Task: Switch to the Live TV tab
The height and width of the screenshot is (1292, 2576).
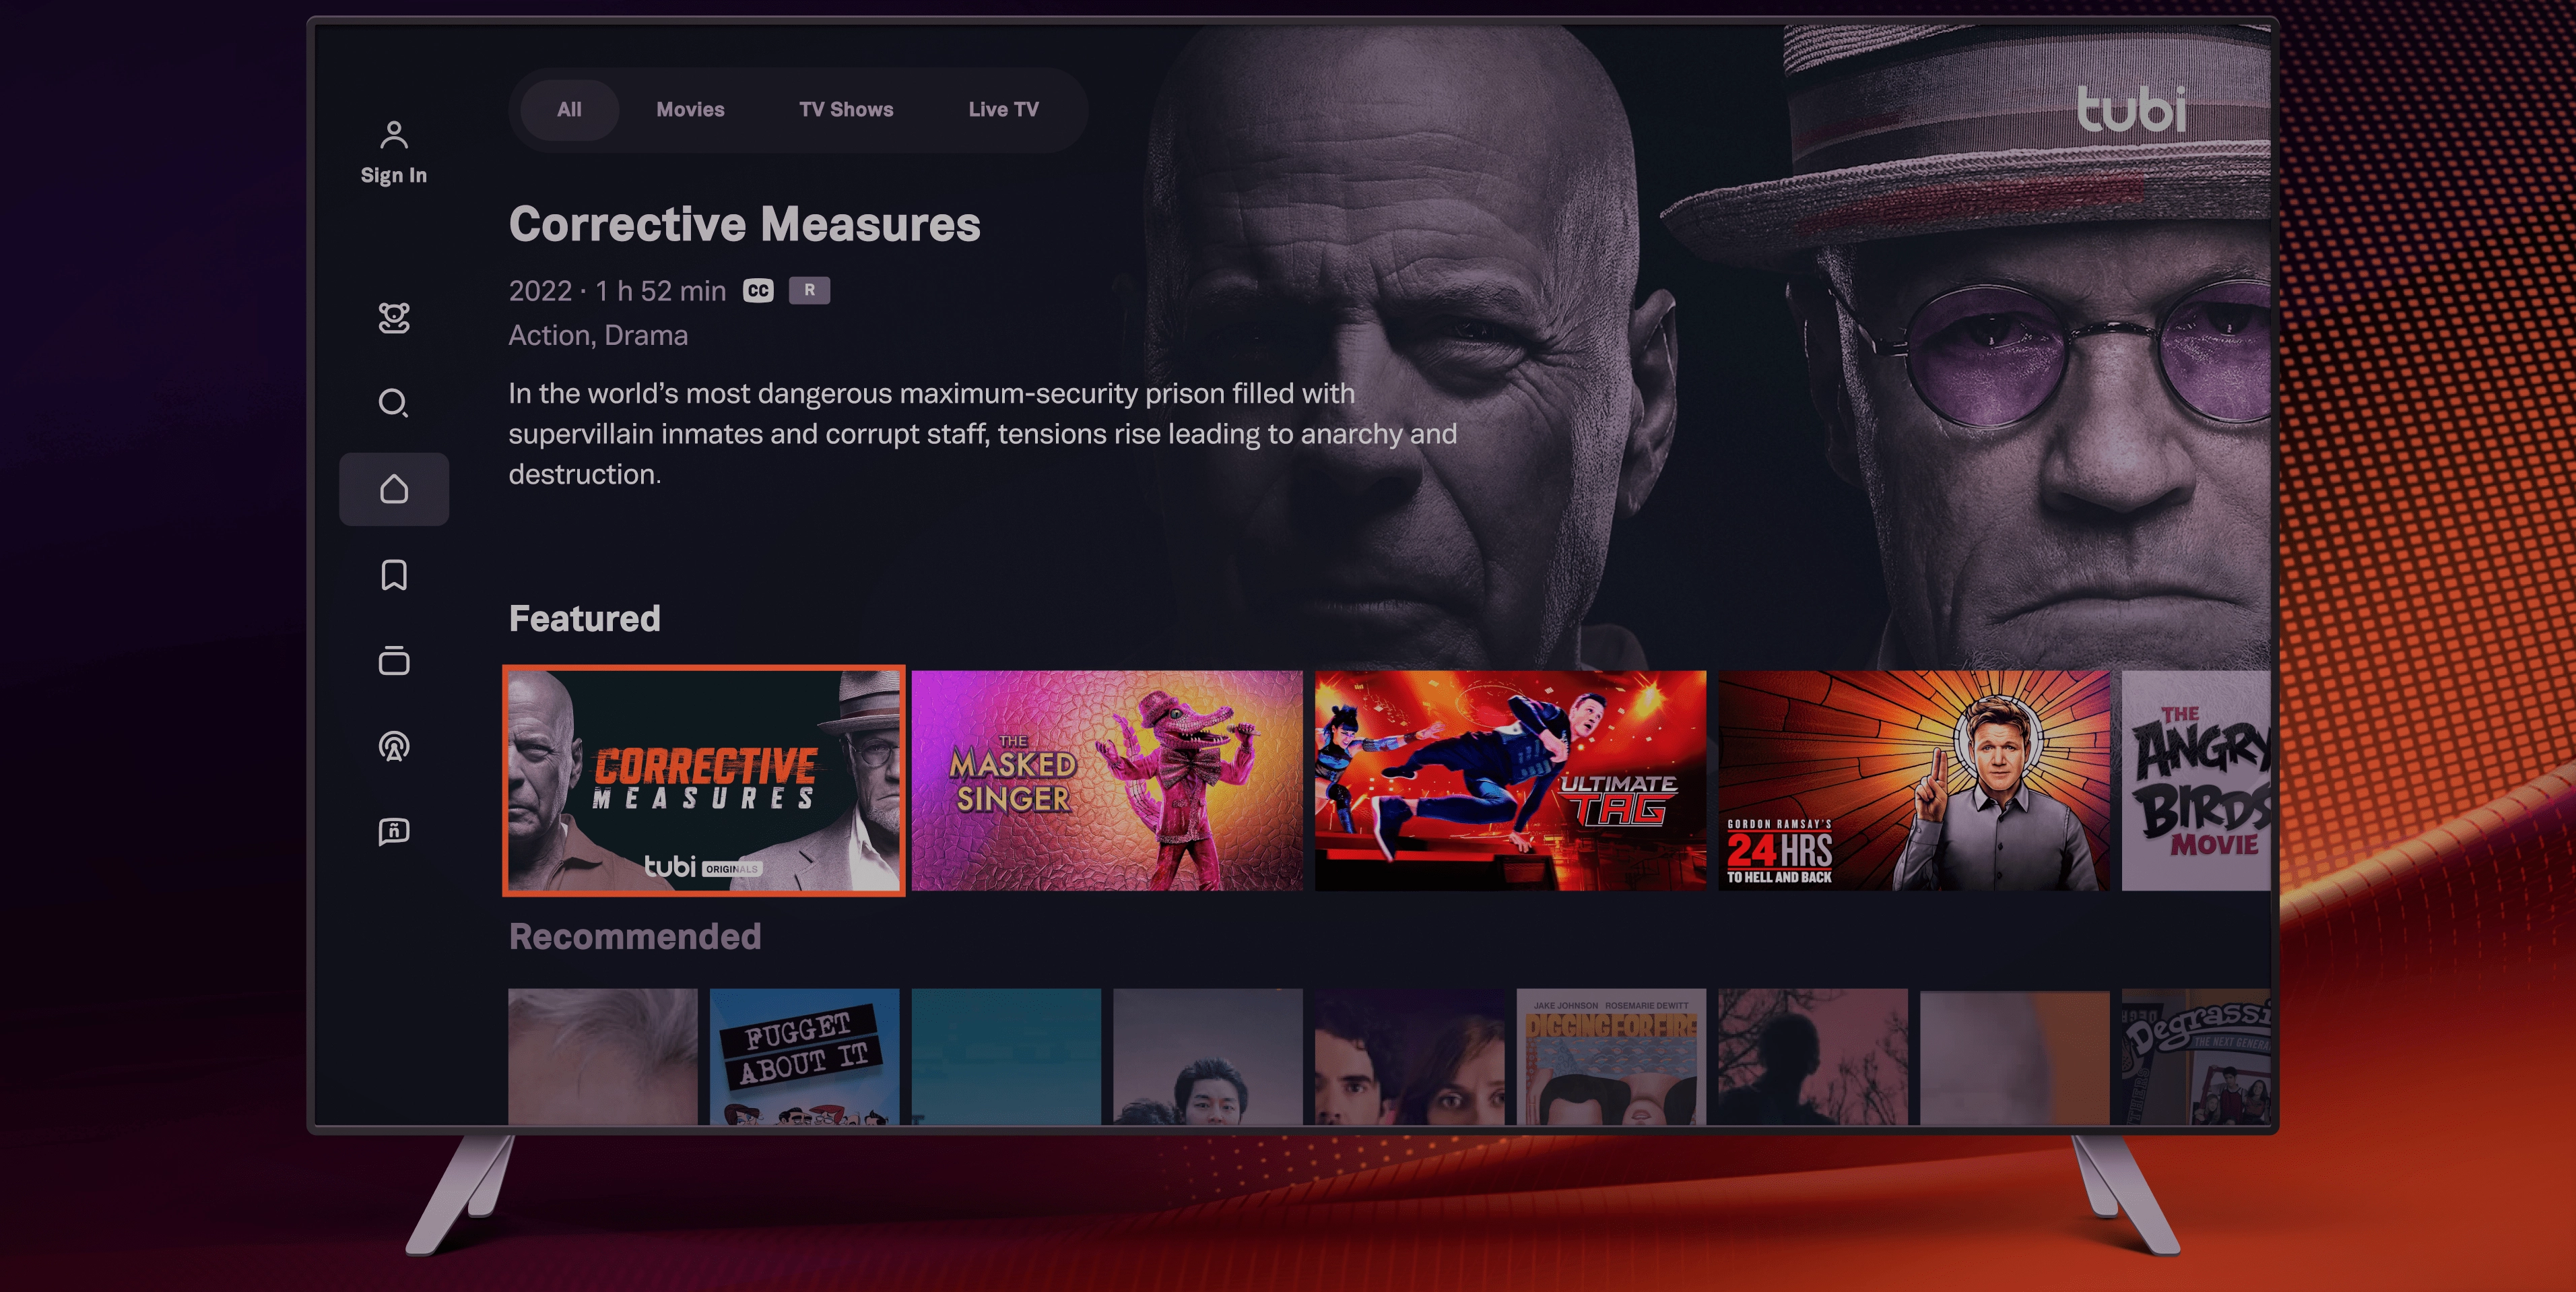Action: tap(1003, 110)
